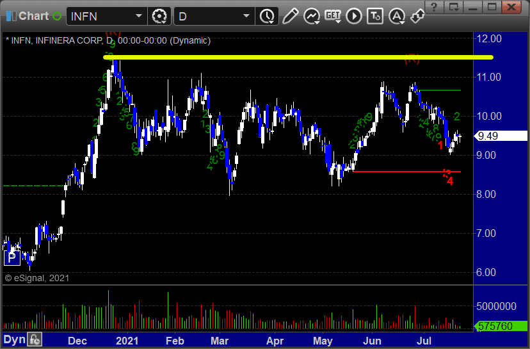Open the studies chart-line menu
The height and width of the screenshot is (349, 530).
point(311,16)
